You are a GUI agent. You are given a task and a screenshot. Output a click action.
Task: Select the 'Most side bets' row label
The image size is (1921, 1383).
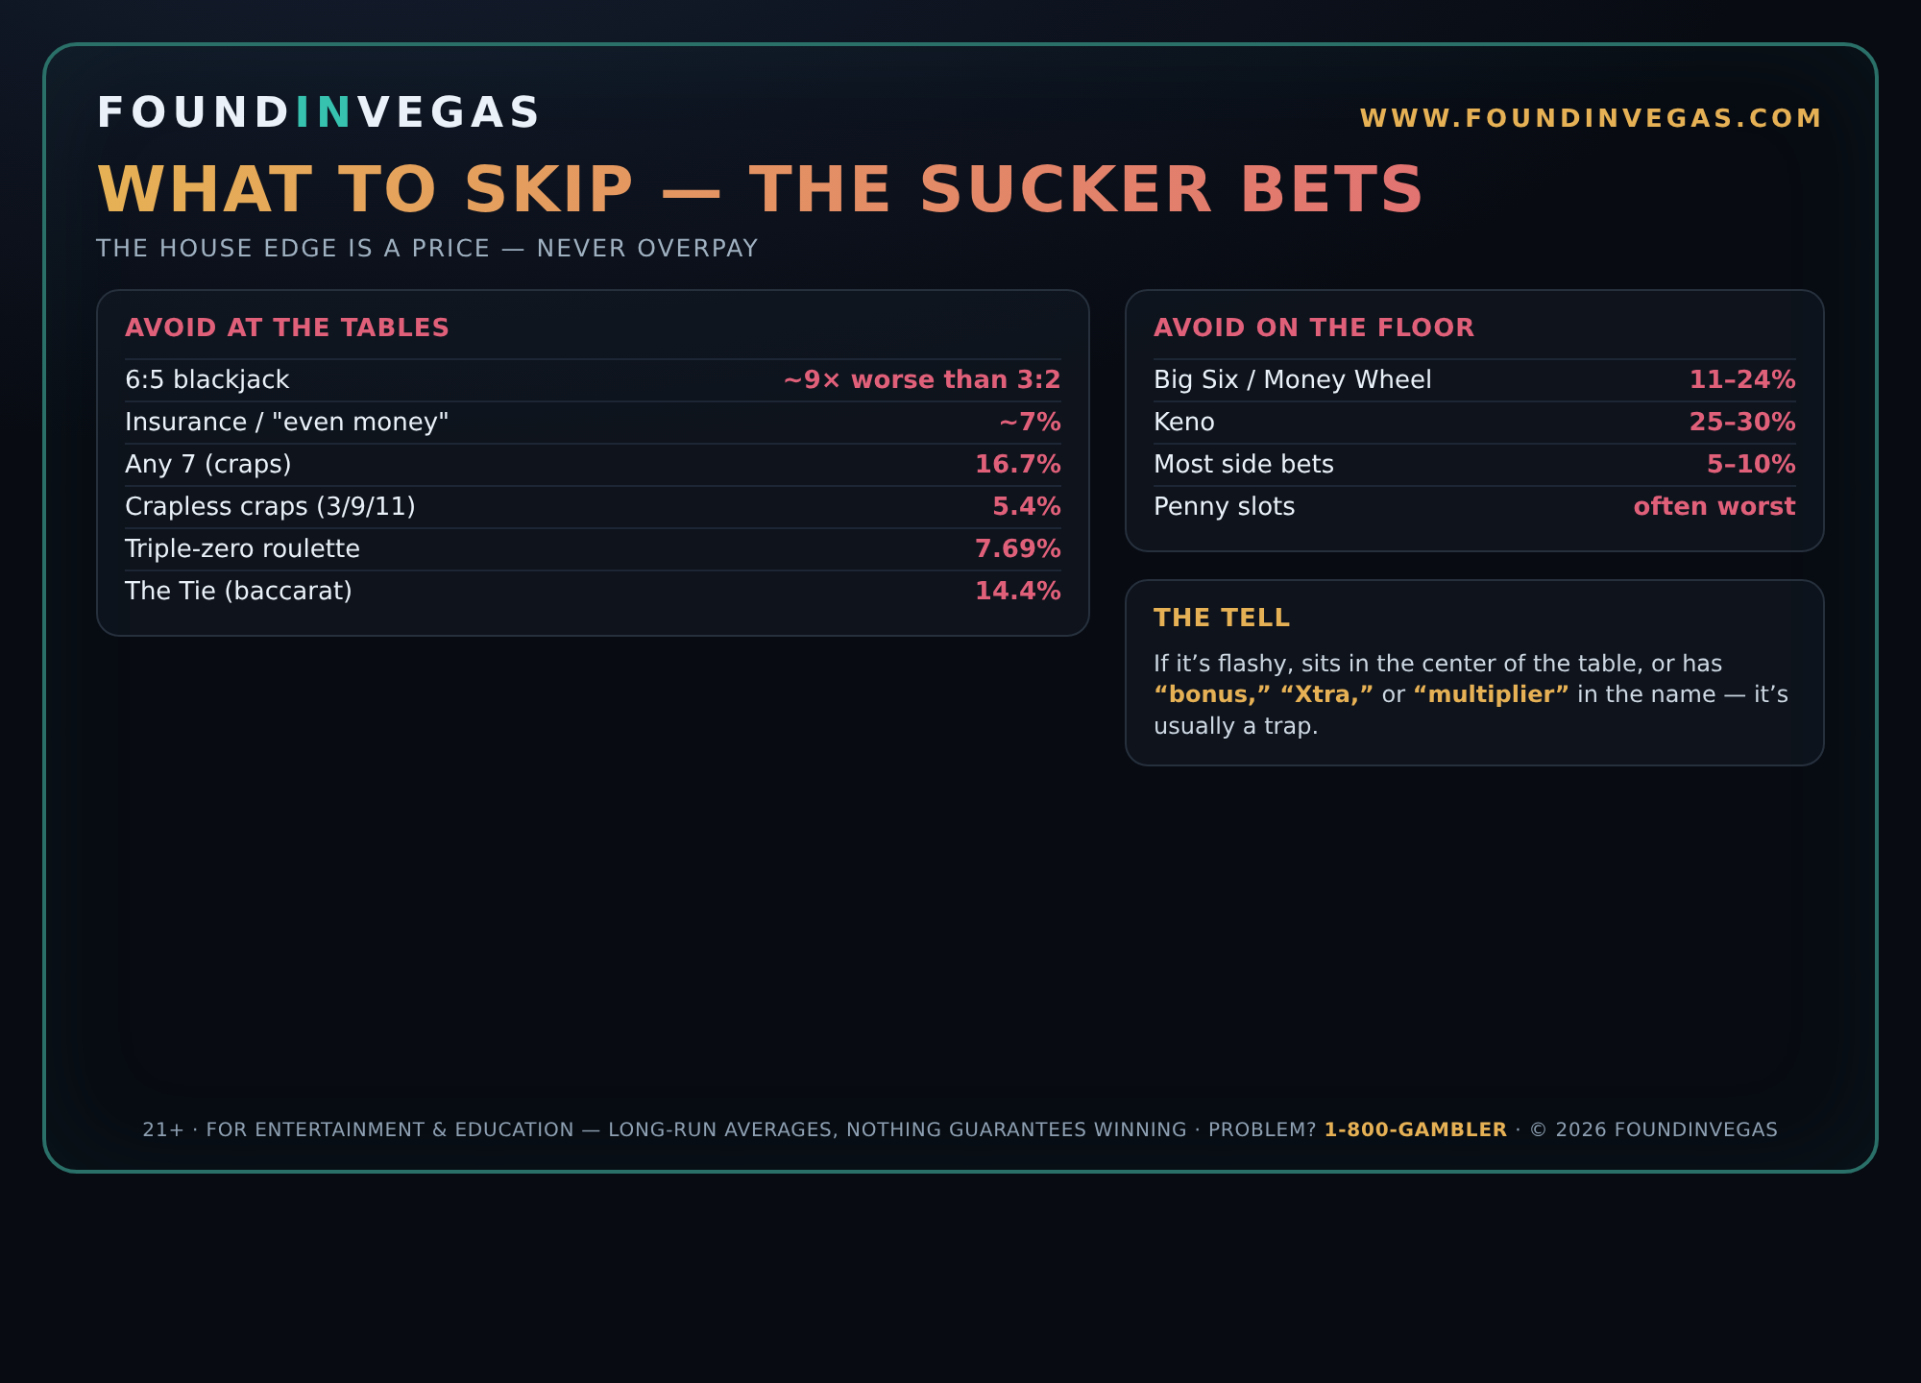point(1244,465)
